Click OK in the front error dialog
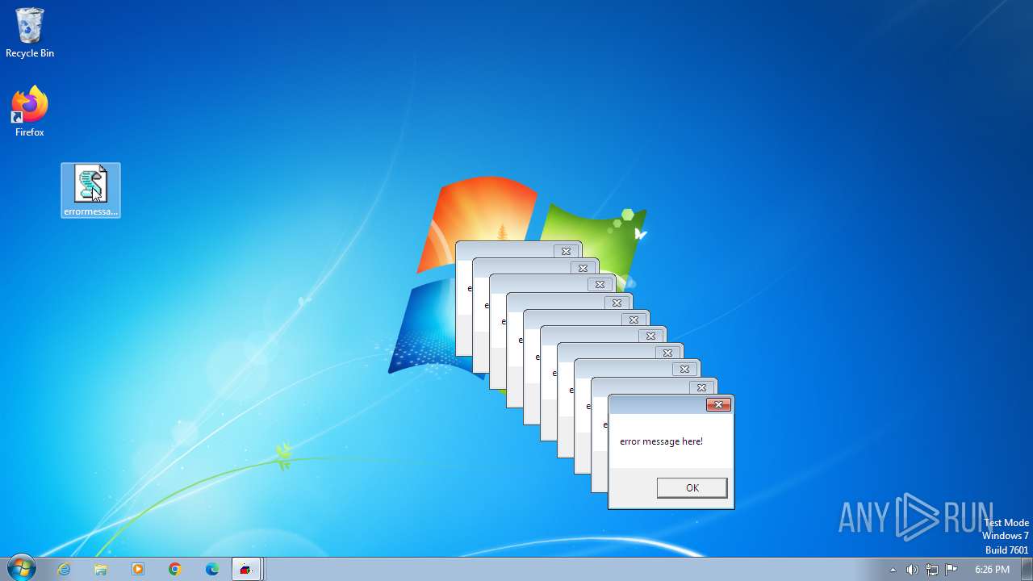Image resolution: width=1033 pixels, height=581 pixels. (x=692, y=487)
